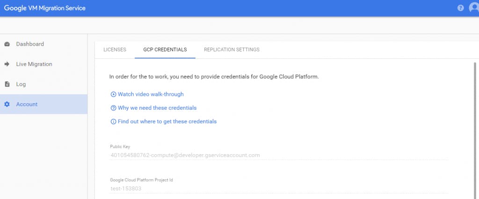Click the help question mark icon in header
479x199 pixels.
[x=460, y=8]
